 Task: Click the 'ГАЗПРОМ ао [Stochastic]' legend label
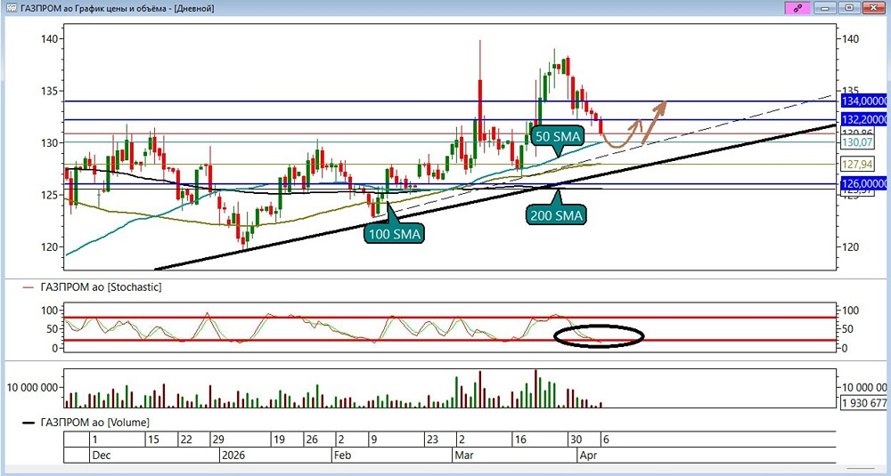pos(101,287)
